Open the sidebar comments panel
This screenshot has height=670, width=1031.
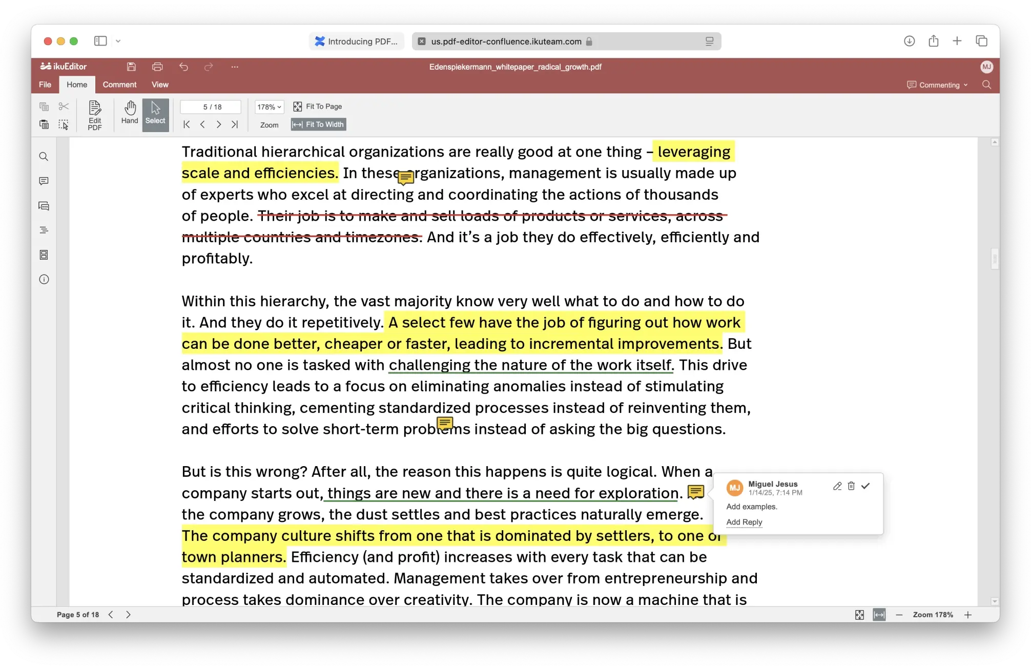tap(44, 181)
